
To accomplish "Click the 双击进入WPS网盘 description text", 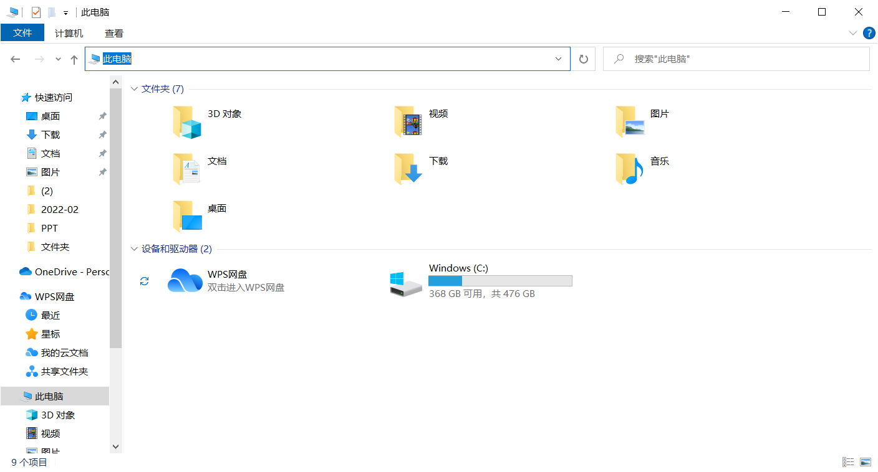I will click(x=246, y=288).
